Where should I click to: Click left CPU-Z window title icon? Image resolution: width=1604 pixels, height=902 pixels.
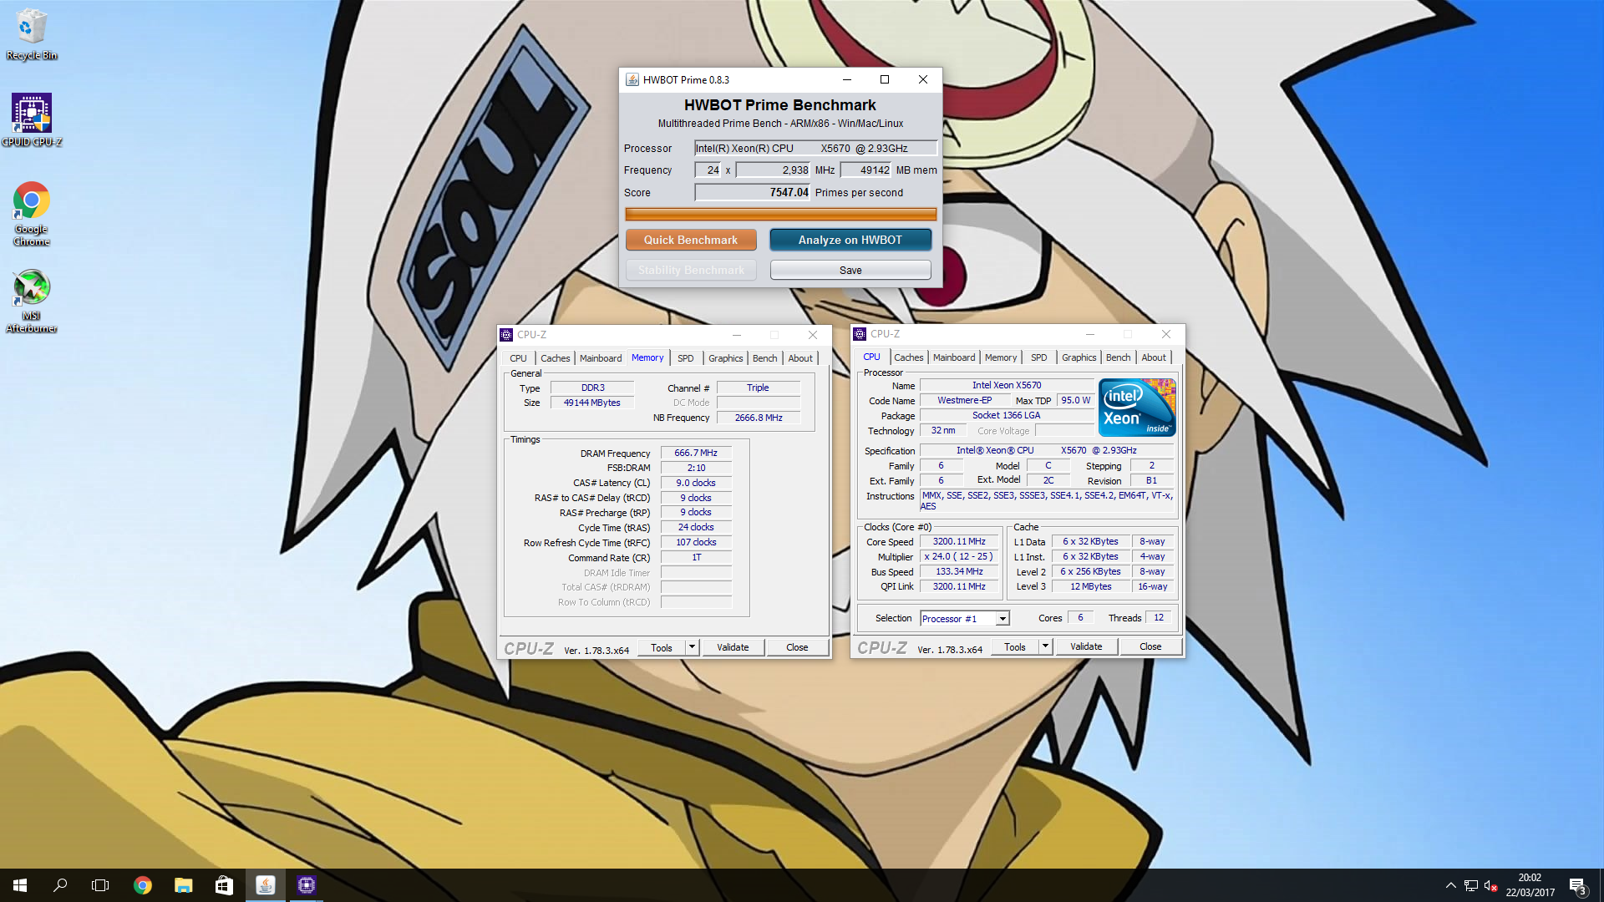(x=506, y=335)
